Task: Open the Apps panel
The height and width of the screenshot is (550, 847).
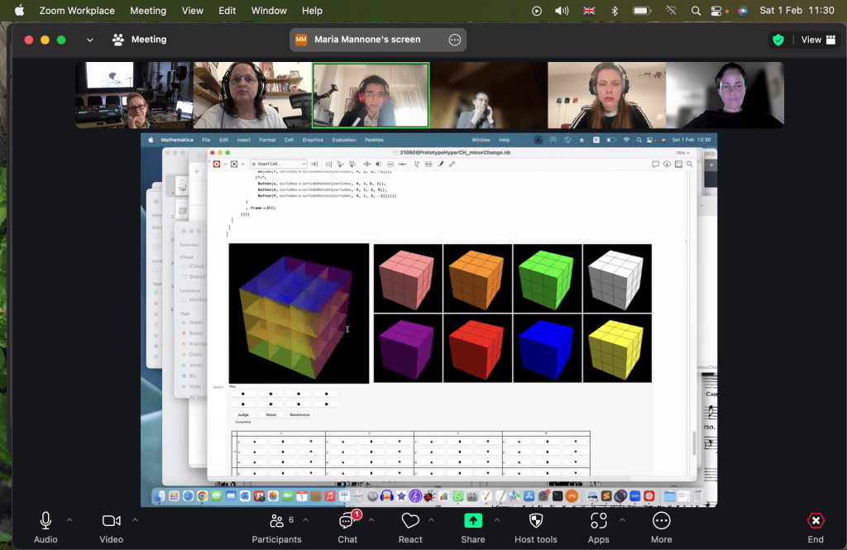Action: click(x=598, y=520)
